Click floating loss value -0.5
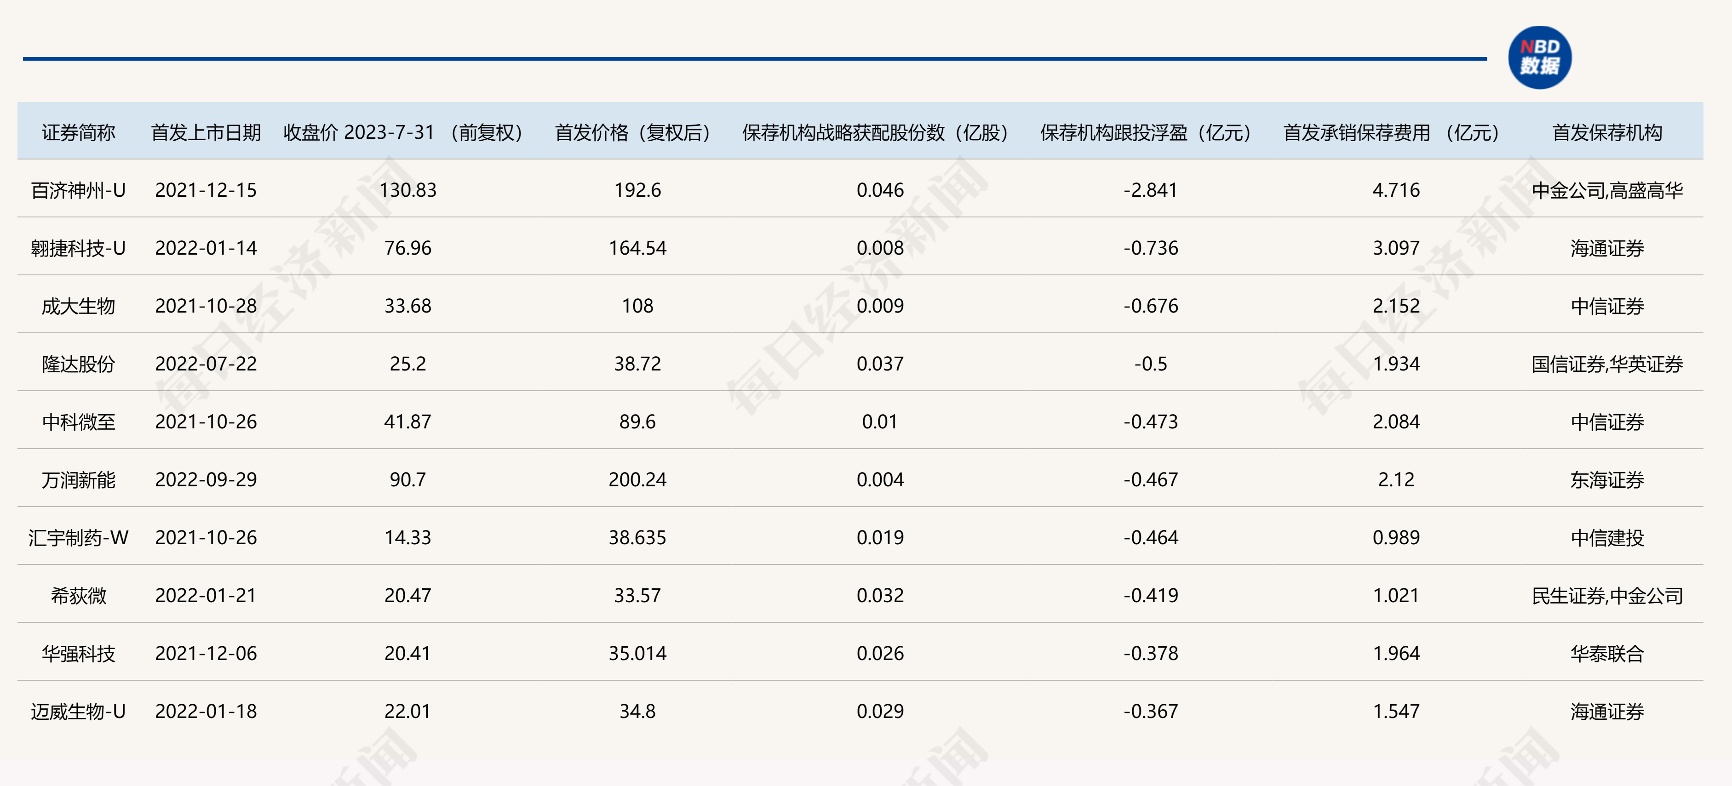Viewport: 1732px width, 786px height. pyautogui.click(x=1150, y=364)
